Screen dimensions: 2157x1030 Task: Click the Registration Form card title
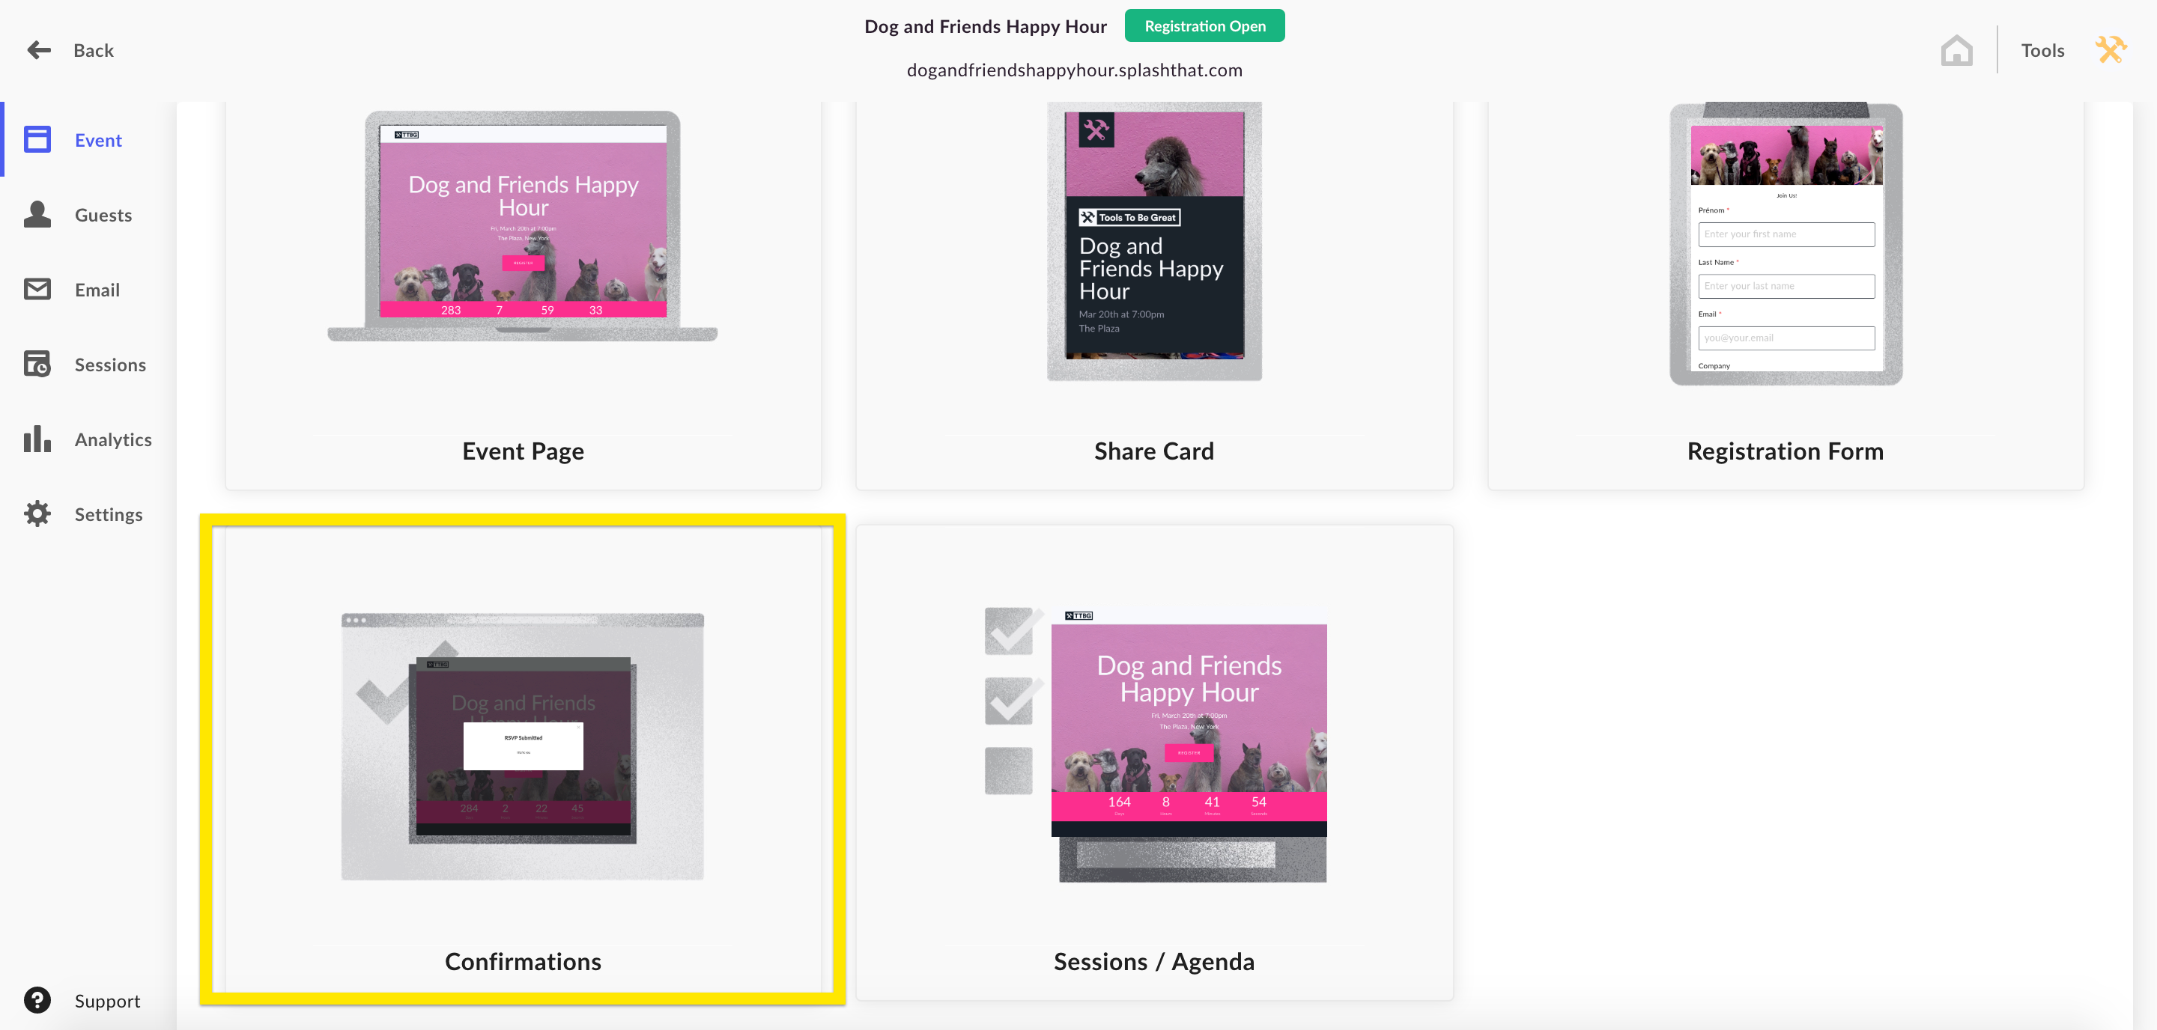pos(1786,451)
